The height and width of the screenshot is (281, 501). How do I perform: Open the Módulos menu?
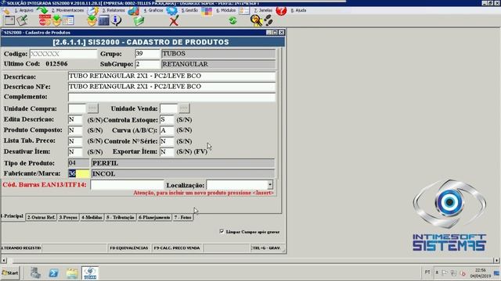[x=226, y=10]
